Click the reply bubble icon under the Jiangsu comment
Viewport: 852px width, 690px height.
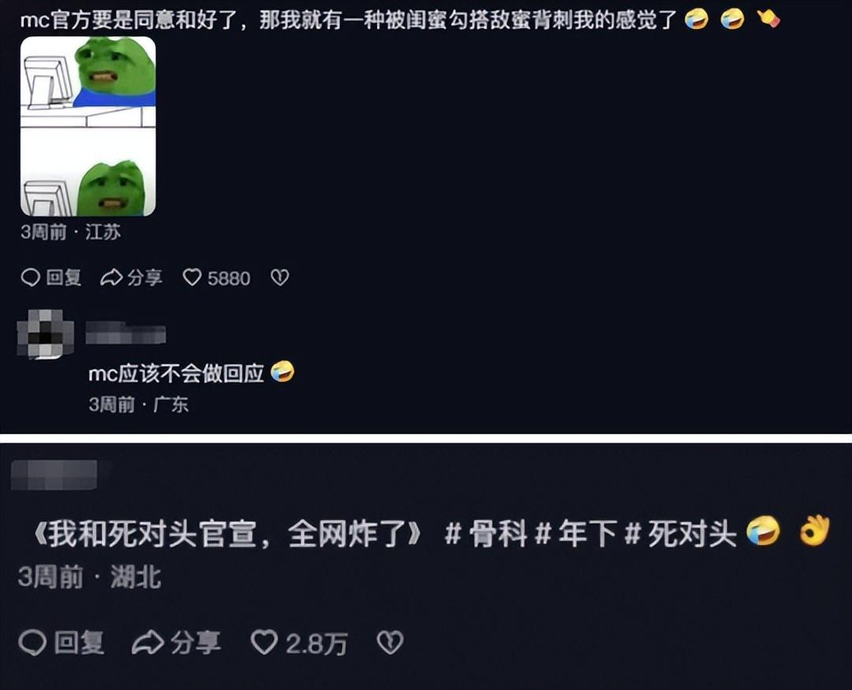31,277
